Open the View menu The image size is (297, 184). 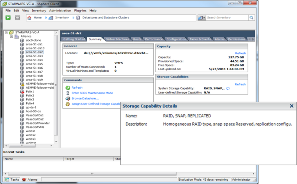point(26,11)
